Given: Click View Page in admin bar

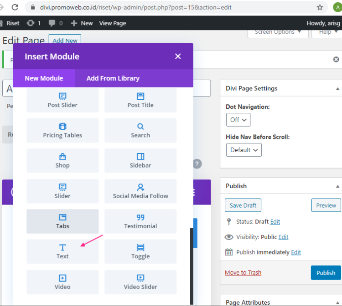Looking at the screenshot, I should (x=113, y=23).
